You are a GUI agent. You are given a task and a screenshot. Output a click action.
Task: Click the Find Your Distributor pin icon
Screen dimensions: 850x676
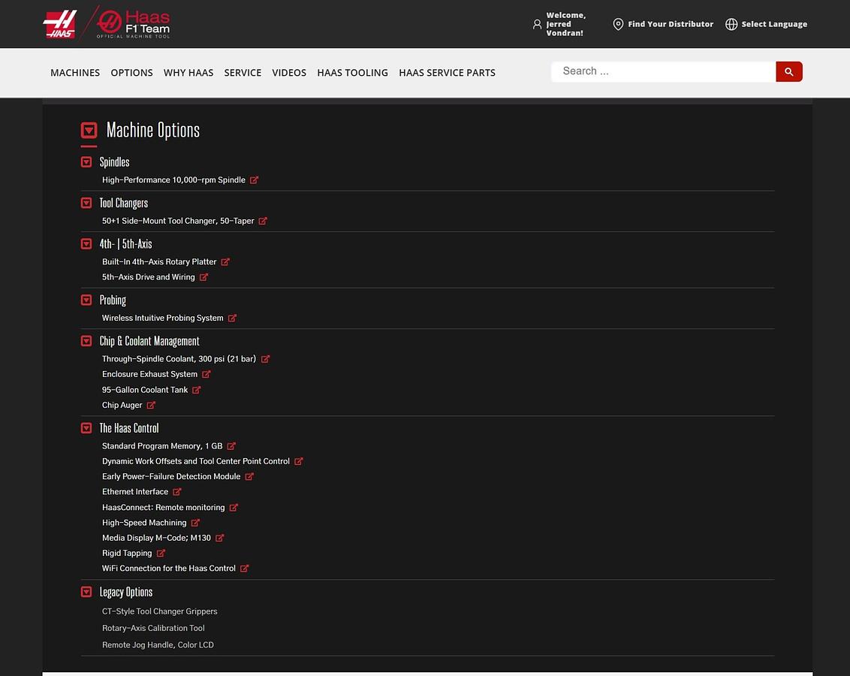pos(618,24)
